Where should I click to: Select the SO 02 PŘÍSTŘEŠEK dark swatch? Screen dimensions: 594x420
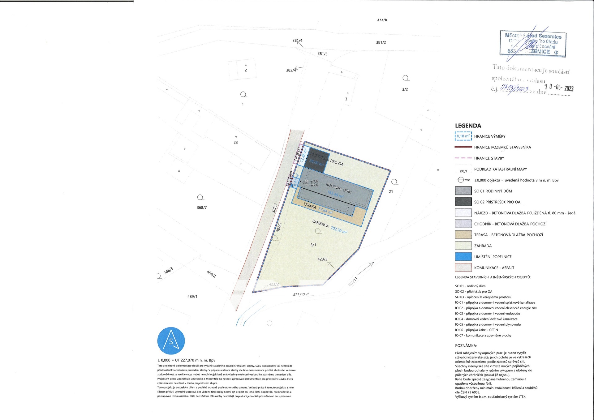(x=463, y=202)
